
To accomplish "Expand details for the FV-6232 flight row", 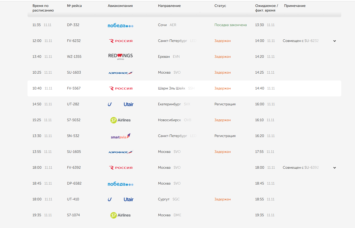I will pyautogui.click(x=334, y=41).
